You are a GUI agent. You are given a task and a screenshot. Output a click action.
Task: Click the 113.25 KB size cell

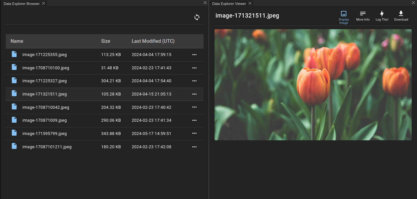click(x=111, y=55)
